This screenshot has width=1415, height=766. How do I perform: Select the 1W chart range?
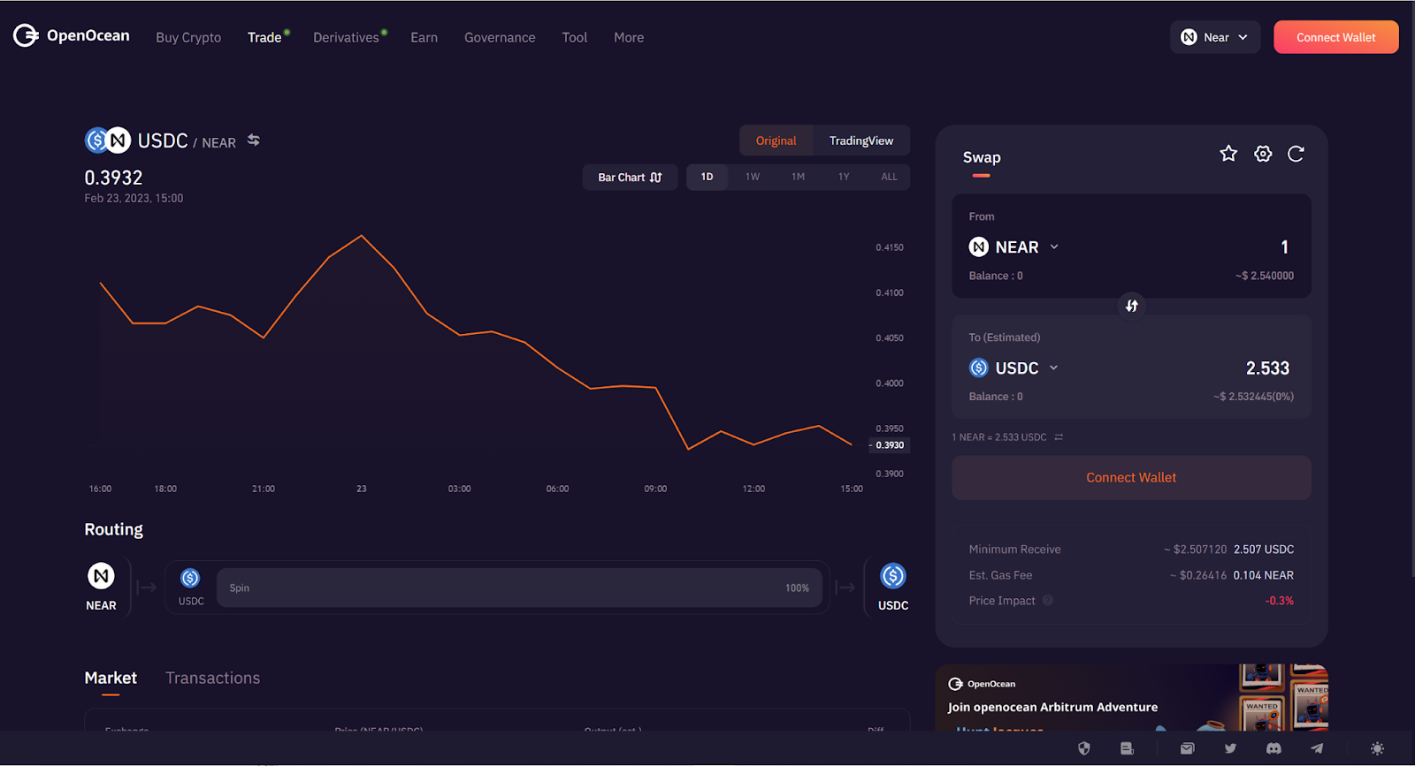[753, 177]
